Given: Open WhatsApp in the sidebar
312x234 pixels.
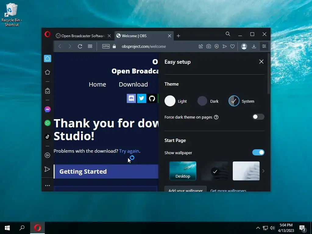Looking at the screenshot, I should point(48,123).
